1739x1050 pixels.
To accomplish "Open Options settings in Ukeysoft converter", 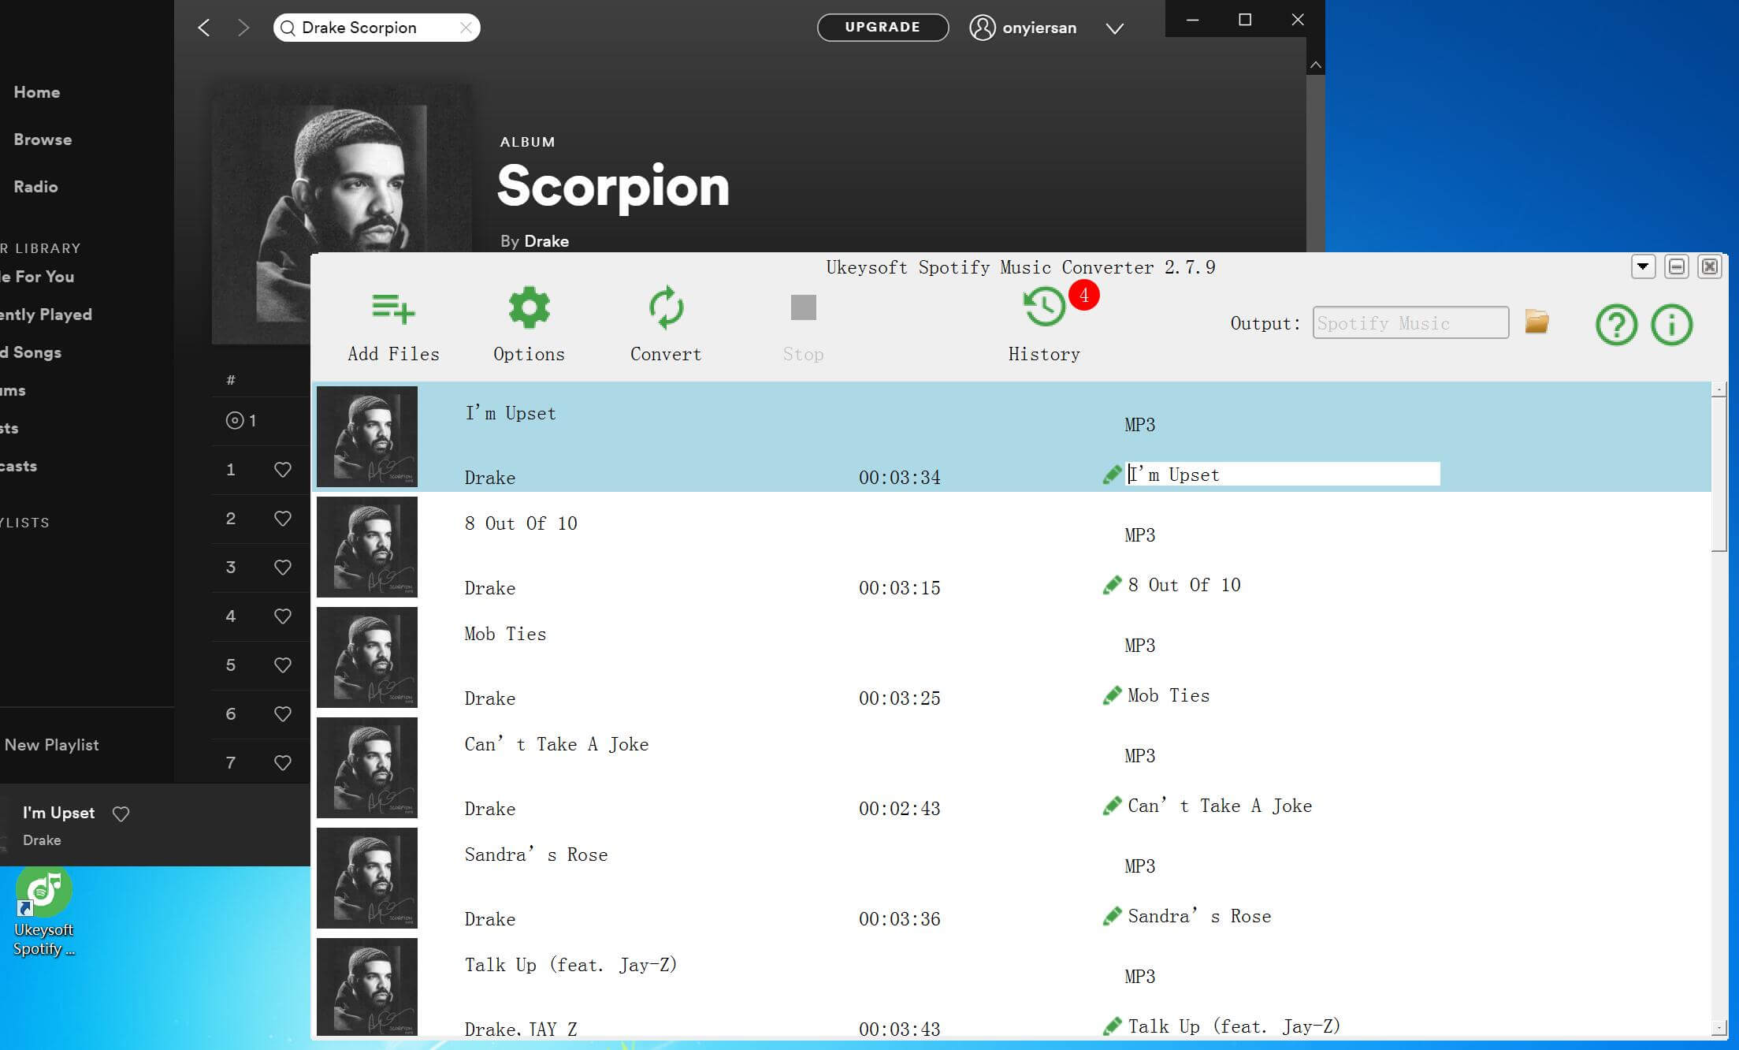I will click(x=528, y=324).
